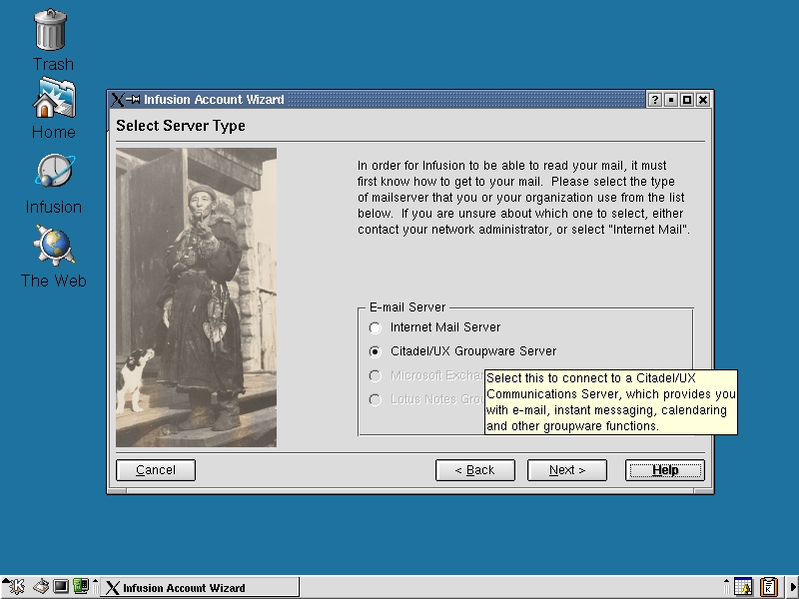Click the drawing tablet icon in the panel
Viewport: 799px width, 599px height.
tap(41, 587)
